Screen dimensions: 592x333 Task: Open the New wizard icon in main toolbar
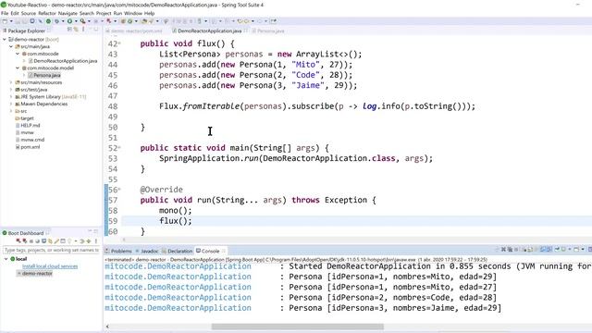click(5, 21)
